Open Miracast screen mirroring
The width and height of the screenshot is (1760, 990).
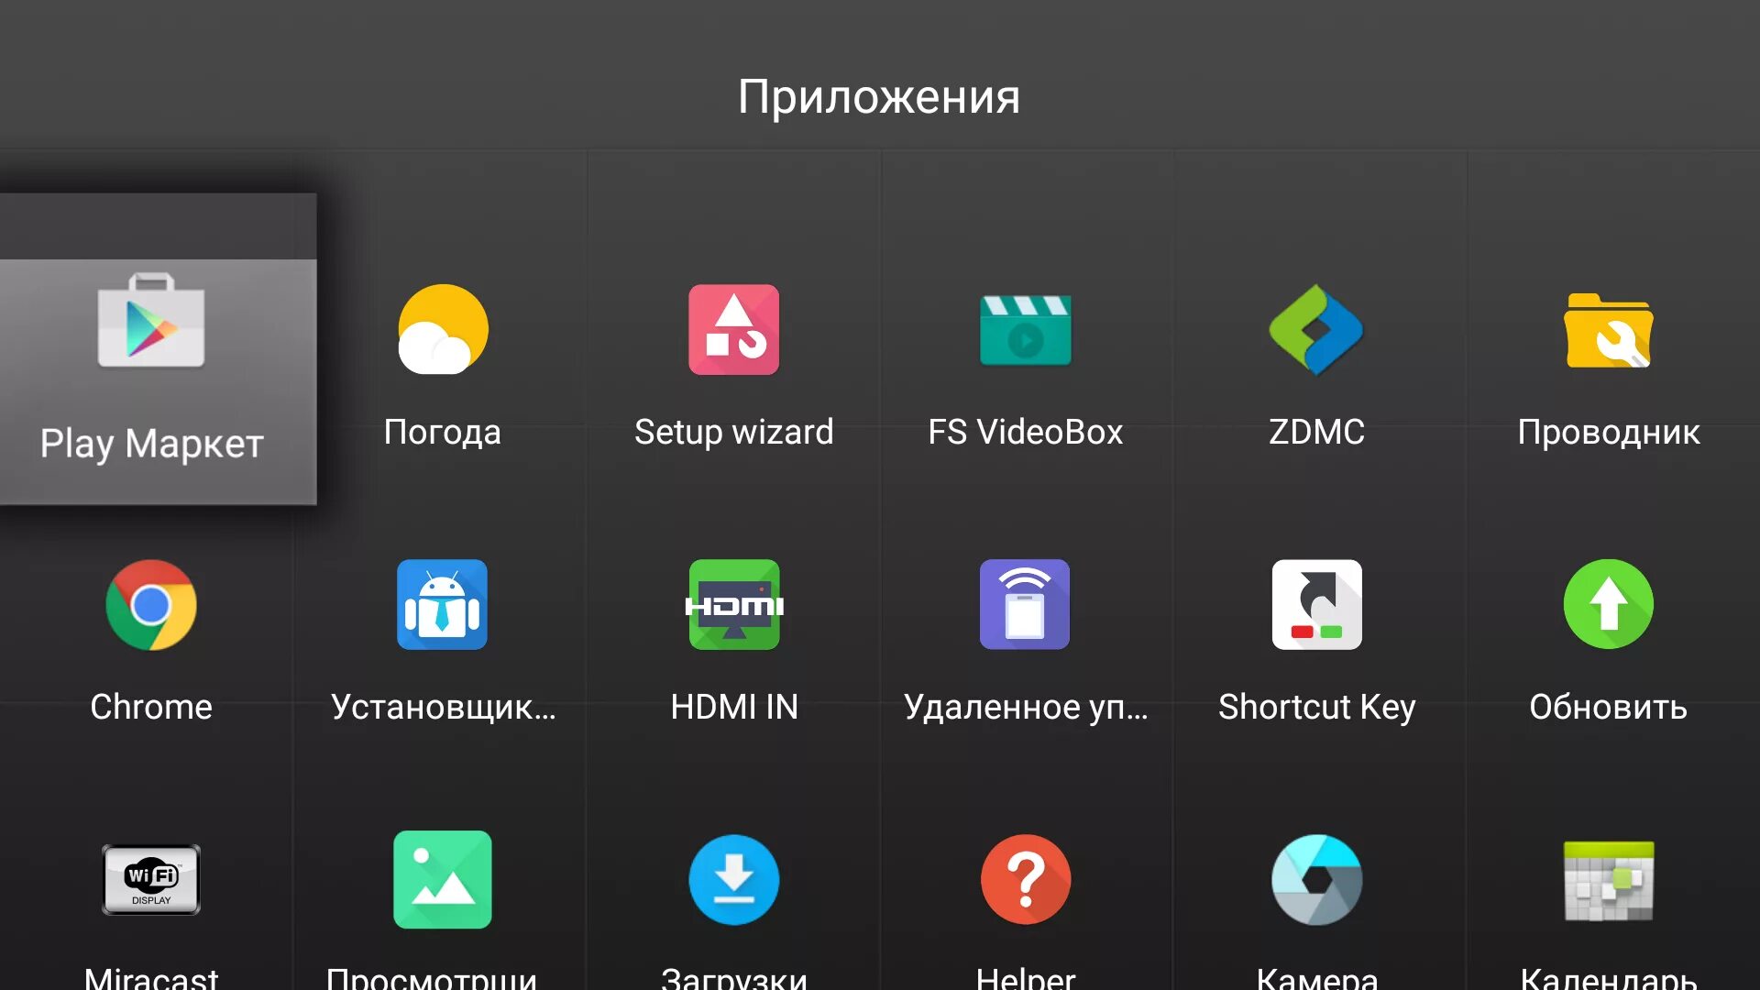click(x=150, y=879)
